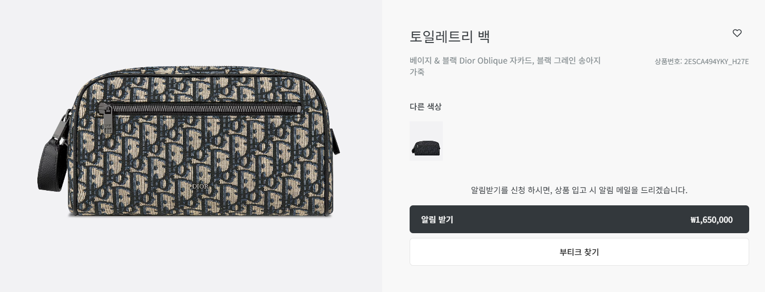The height and width of the screenshot is (292, 765).
Task: Click the leather tab on bag's right side
Action: [x=336, y=142]
